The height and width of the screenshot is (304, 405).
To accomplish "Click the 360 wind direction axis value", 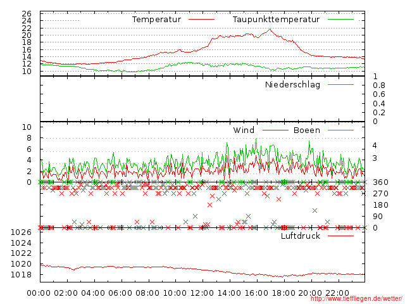I will pyautogui.click(x=380, y=182).
